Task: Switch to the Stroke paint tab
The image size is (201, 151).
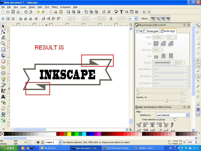Action: click(151, 31)
